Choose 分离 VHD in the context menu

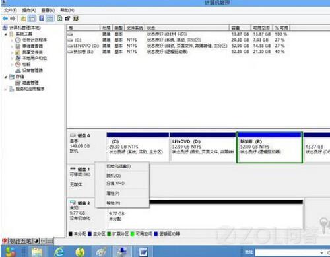115,183
